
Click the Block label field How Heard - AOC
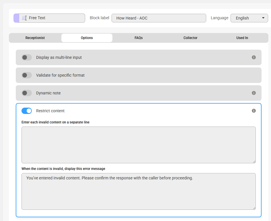click(x=159, y=18)
